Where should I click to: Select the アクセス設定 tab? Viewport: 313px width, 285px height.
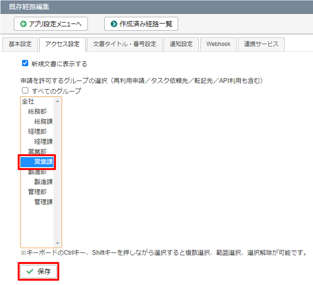click(63, 44)
